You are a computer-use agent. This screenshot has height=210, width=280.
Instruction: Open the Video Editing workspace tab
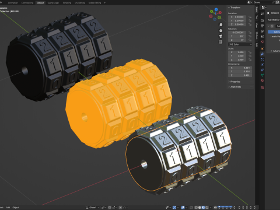click(94, 3)
